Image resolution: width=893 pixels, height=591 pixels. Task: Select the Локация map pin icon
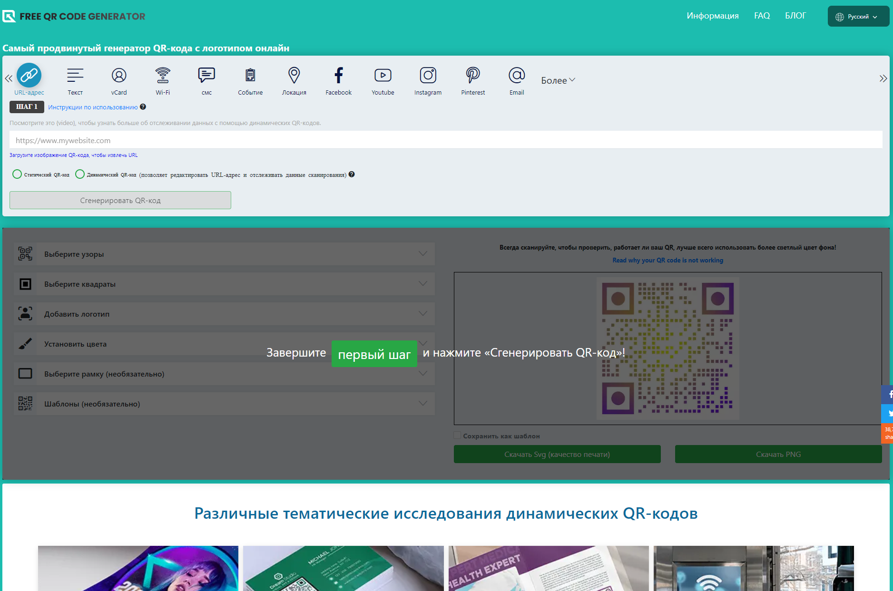point(294,75)
